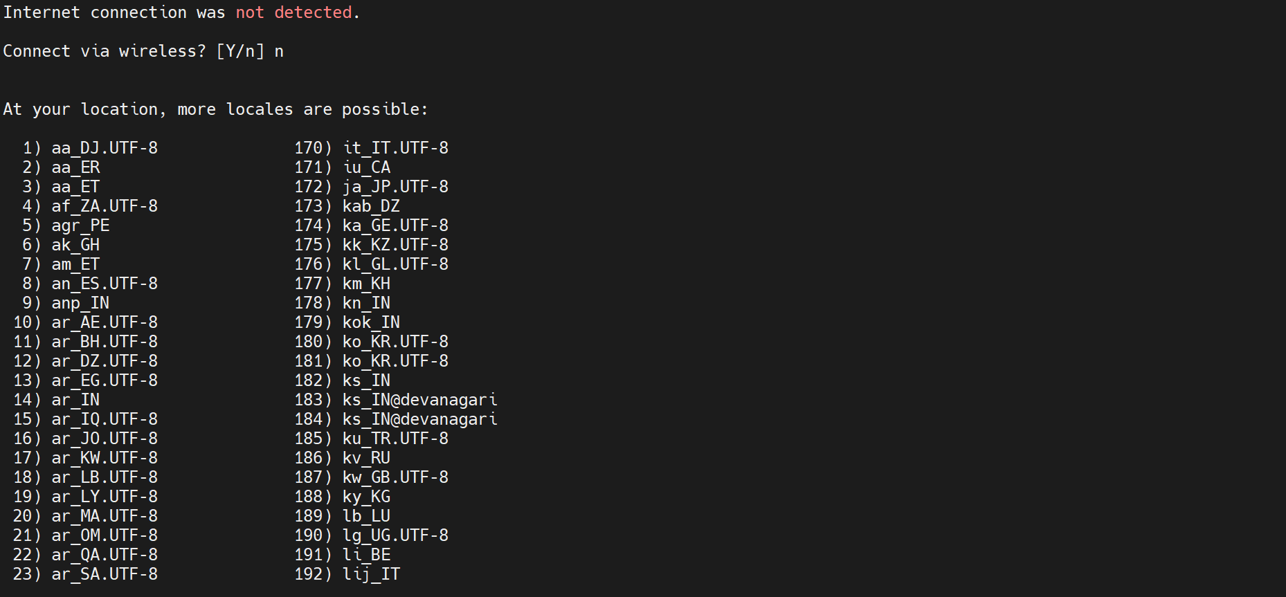Click the "Connect via wireless?" prompt line
The height and width of the screenshot is (597, 1286).
tap(104, 51)
